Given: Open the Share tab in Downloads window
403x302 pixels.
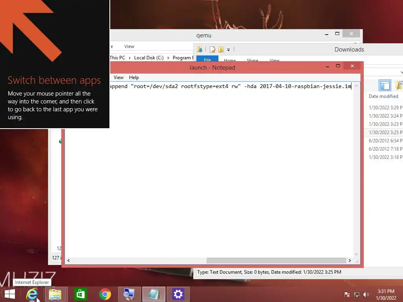Looking at the screenshot, I should pos(252,60).
